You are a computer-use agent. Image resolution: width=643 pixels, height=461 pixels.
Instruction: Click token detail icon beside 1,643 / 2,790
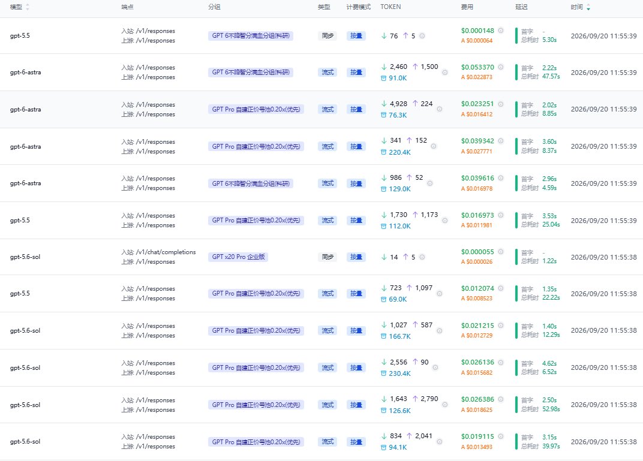click(x=444, y=405)
